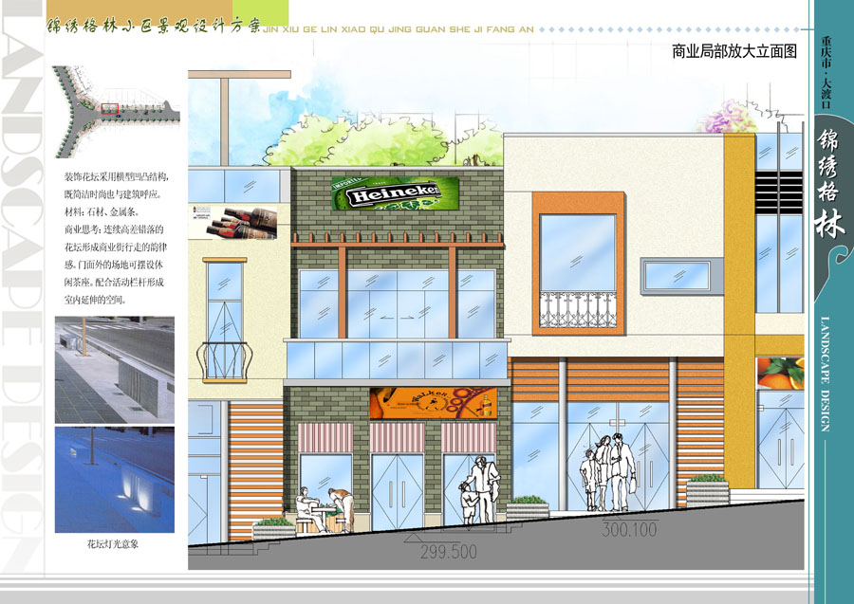This screenshot has width=854, height=604.
Task: Click the line "材料:石材、金属条"
Action: [x=102, y=211]
